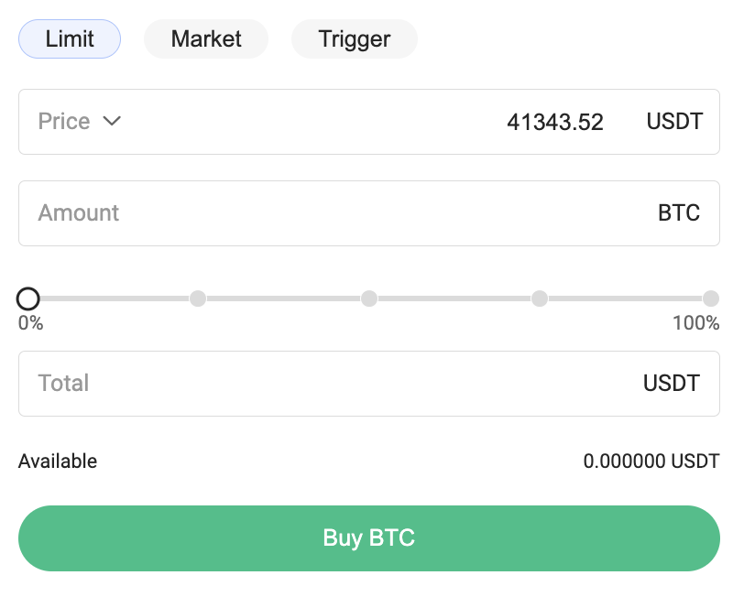744x597 pixels.
Task: Click the USDT unit in Price field
Action: click(x=674, y=122)
